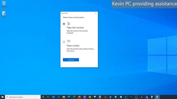Click the active Quick Assist taskbar icon
Viewport: 177px width, 99px height.
157,97
